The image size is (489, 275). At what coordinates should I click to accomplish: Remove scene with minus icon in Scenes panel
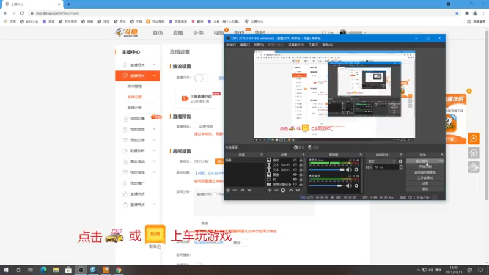tap(235, 190)
